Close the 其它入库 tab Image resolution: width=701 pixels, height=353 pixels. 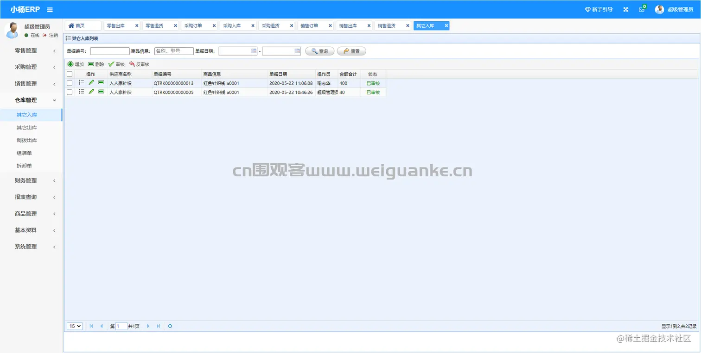pos(446,26)
